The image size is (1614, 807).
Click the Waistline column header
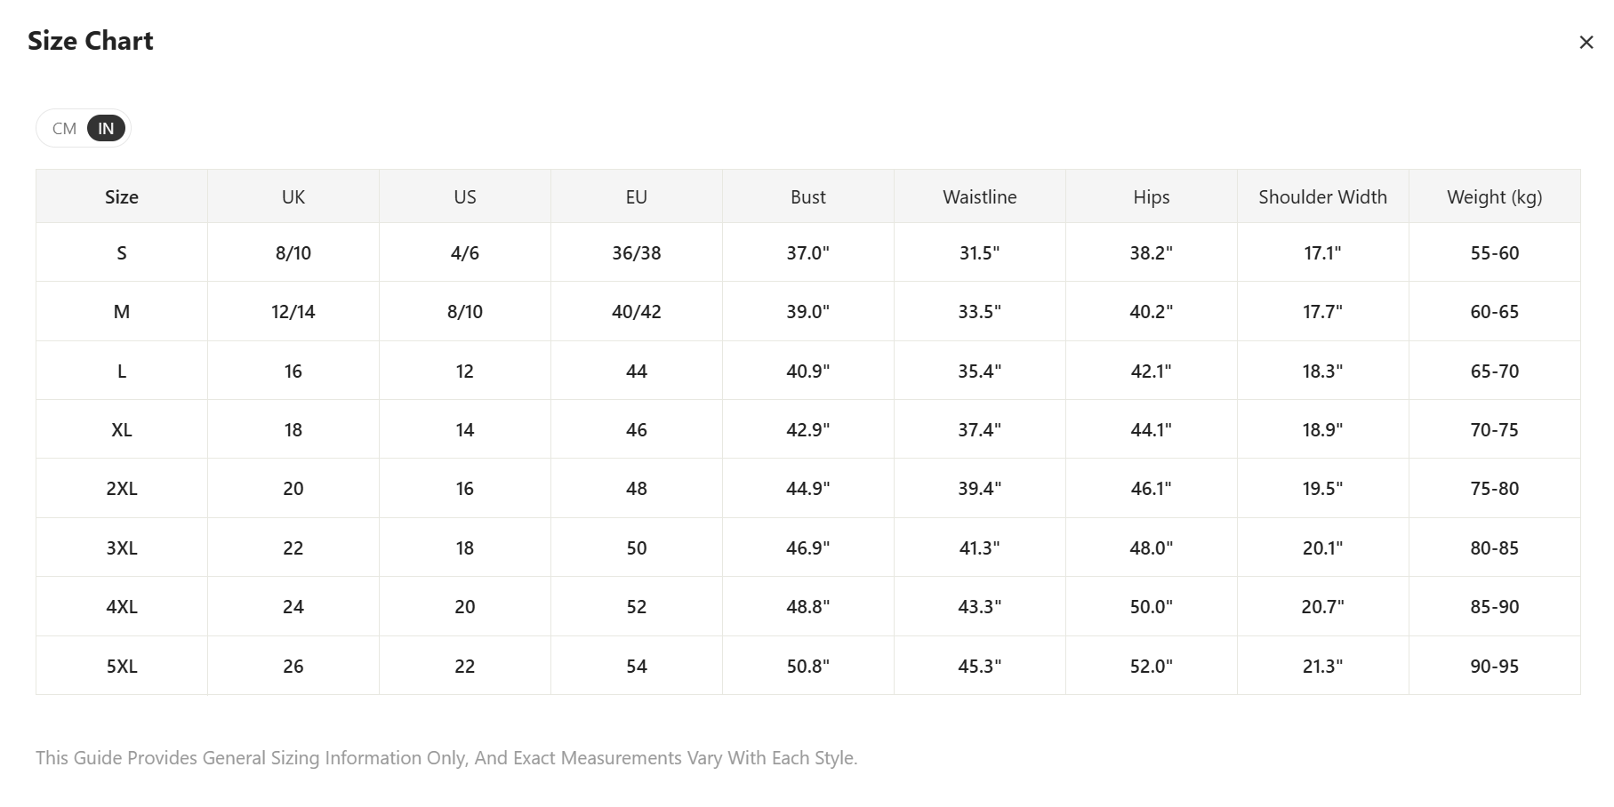tap(979, 197)
